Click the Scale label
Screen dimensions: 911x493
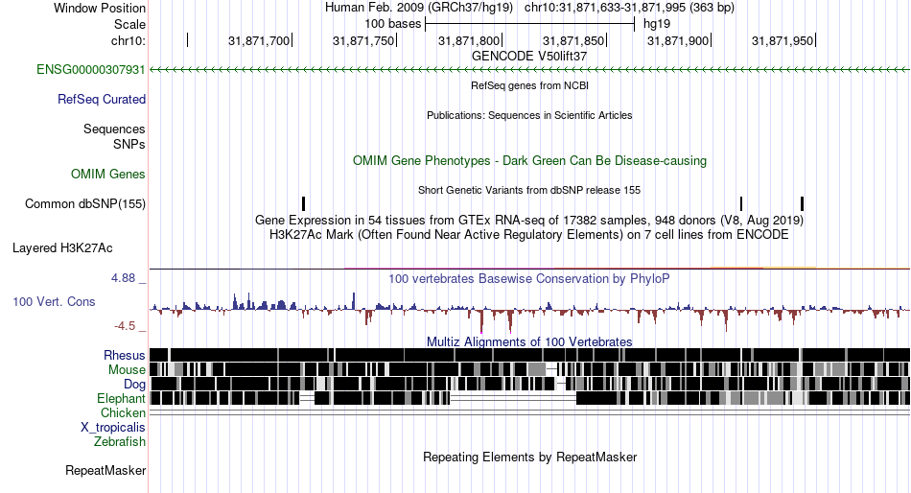coord(129,24)
